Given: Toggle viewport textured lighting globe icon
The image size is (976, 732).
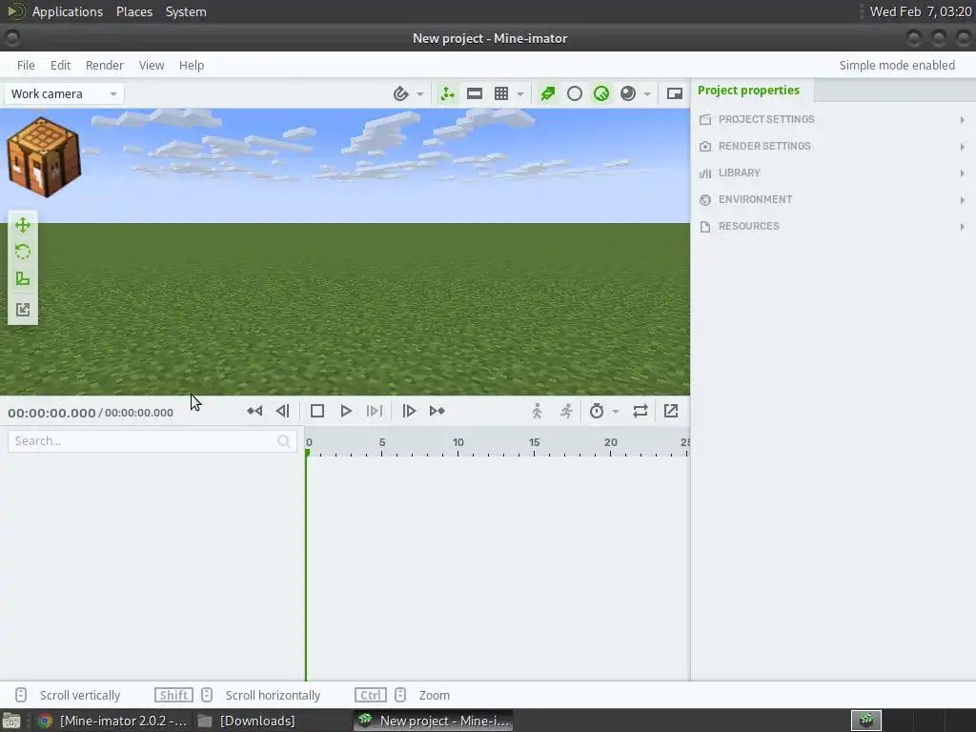Looking at the screenshot, I should (x=601, y=94).
